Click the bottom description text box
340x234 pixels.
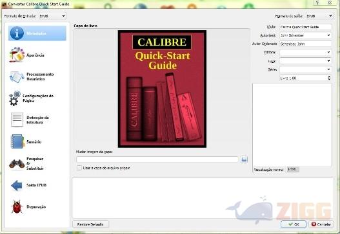(203, 197)
